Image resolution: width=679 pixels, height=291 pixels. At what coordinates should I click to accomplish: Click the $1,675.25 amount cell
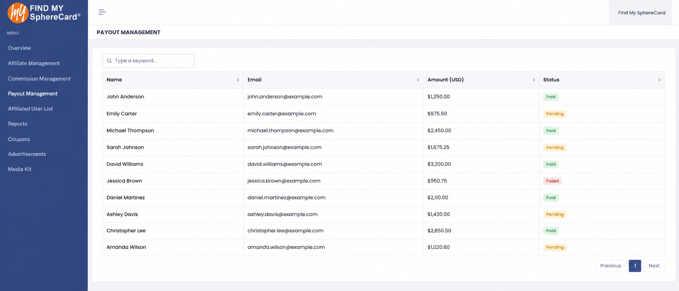(x=482, y=147)
